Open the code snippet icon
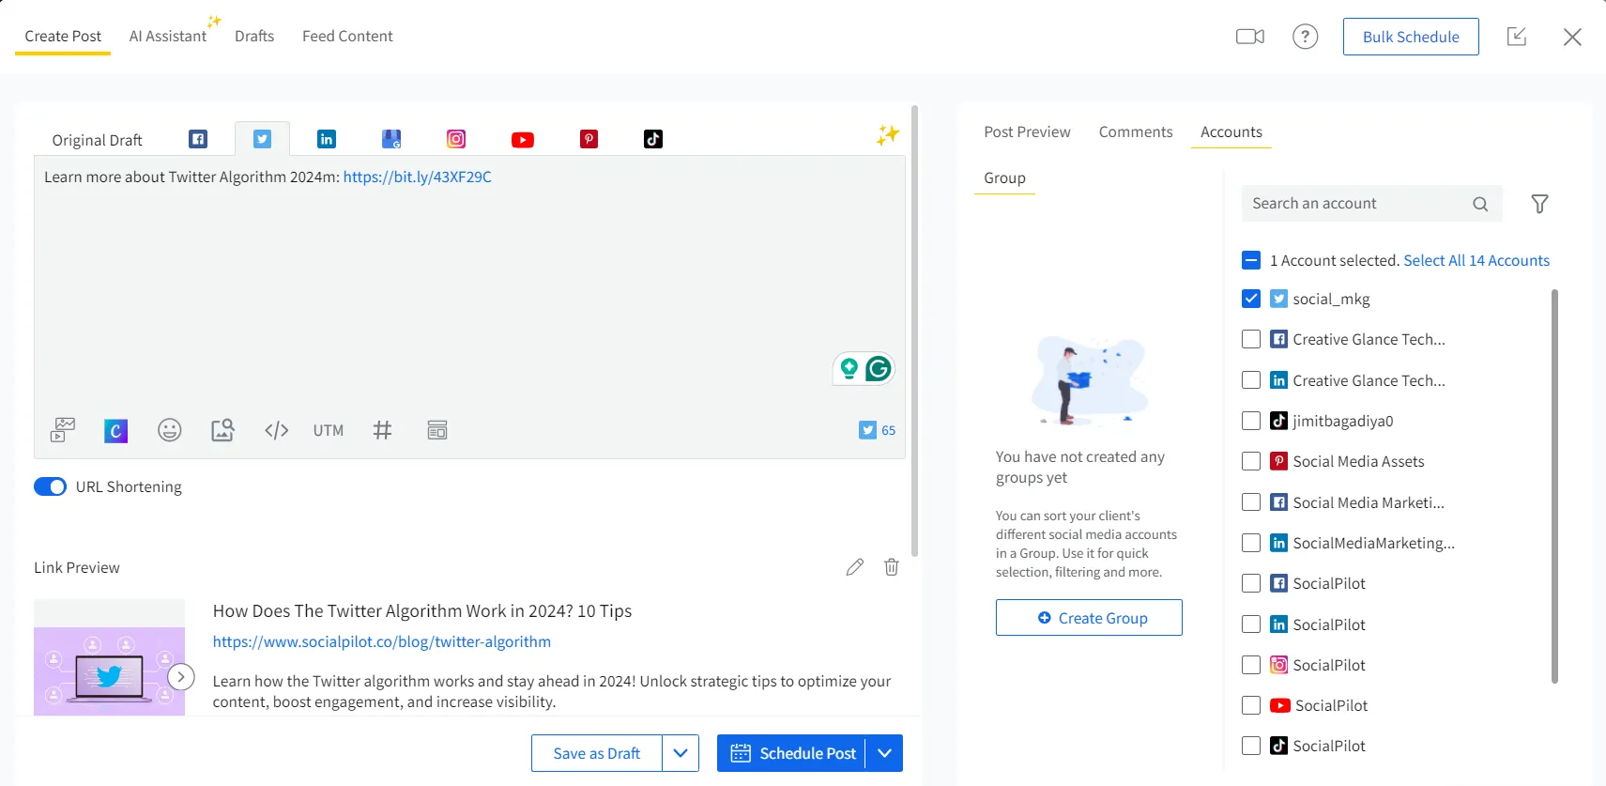This screenshot has height=786, width=1606. pos(276,430)
